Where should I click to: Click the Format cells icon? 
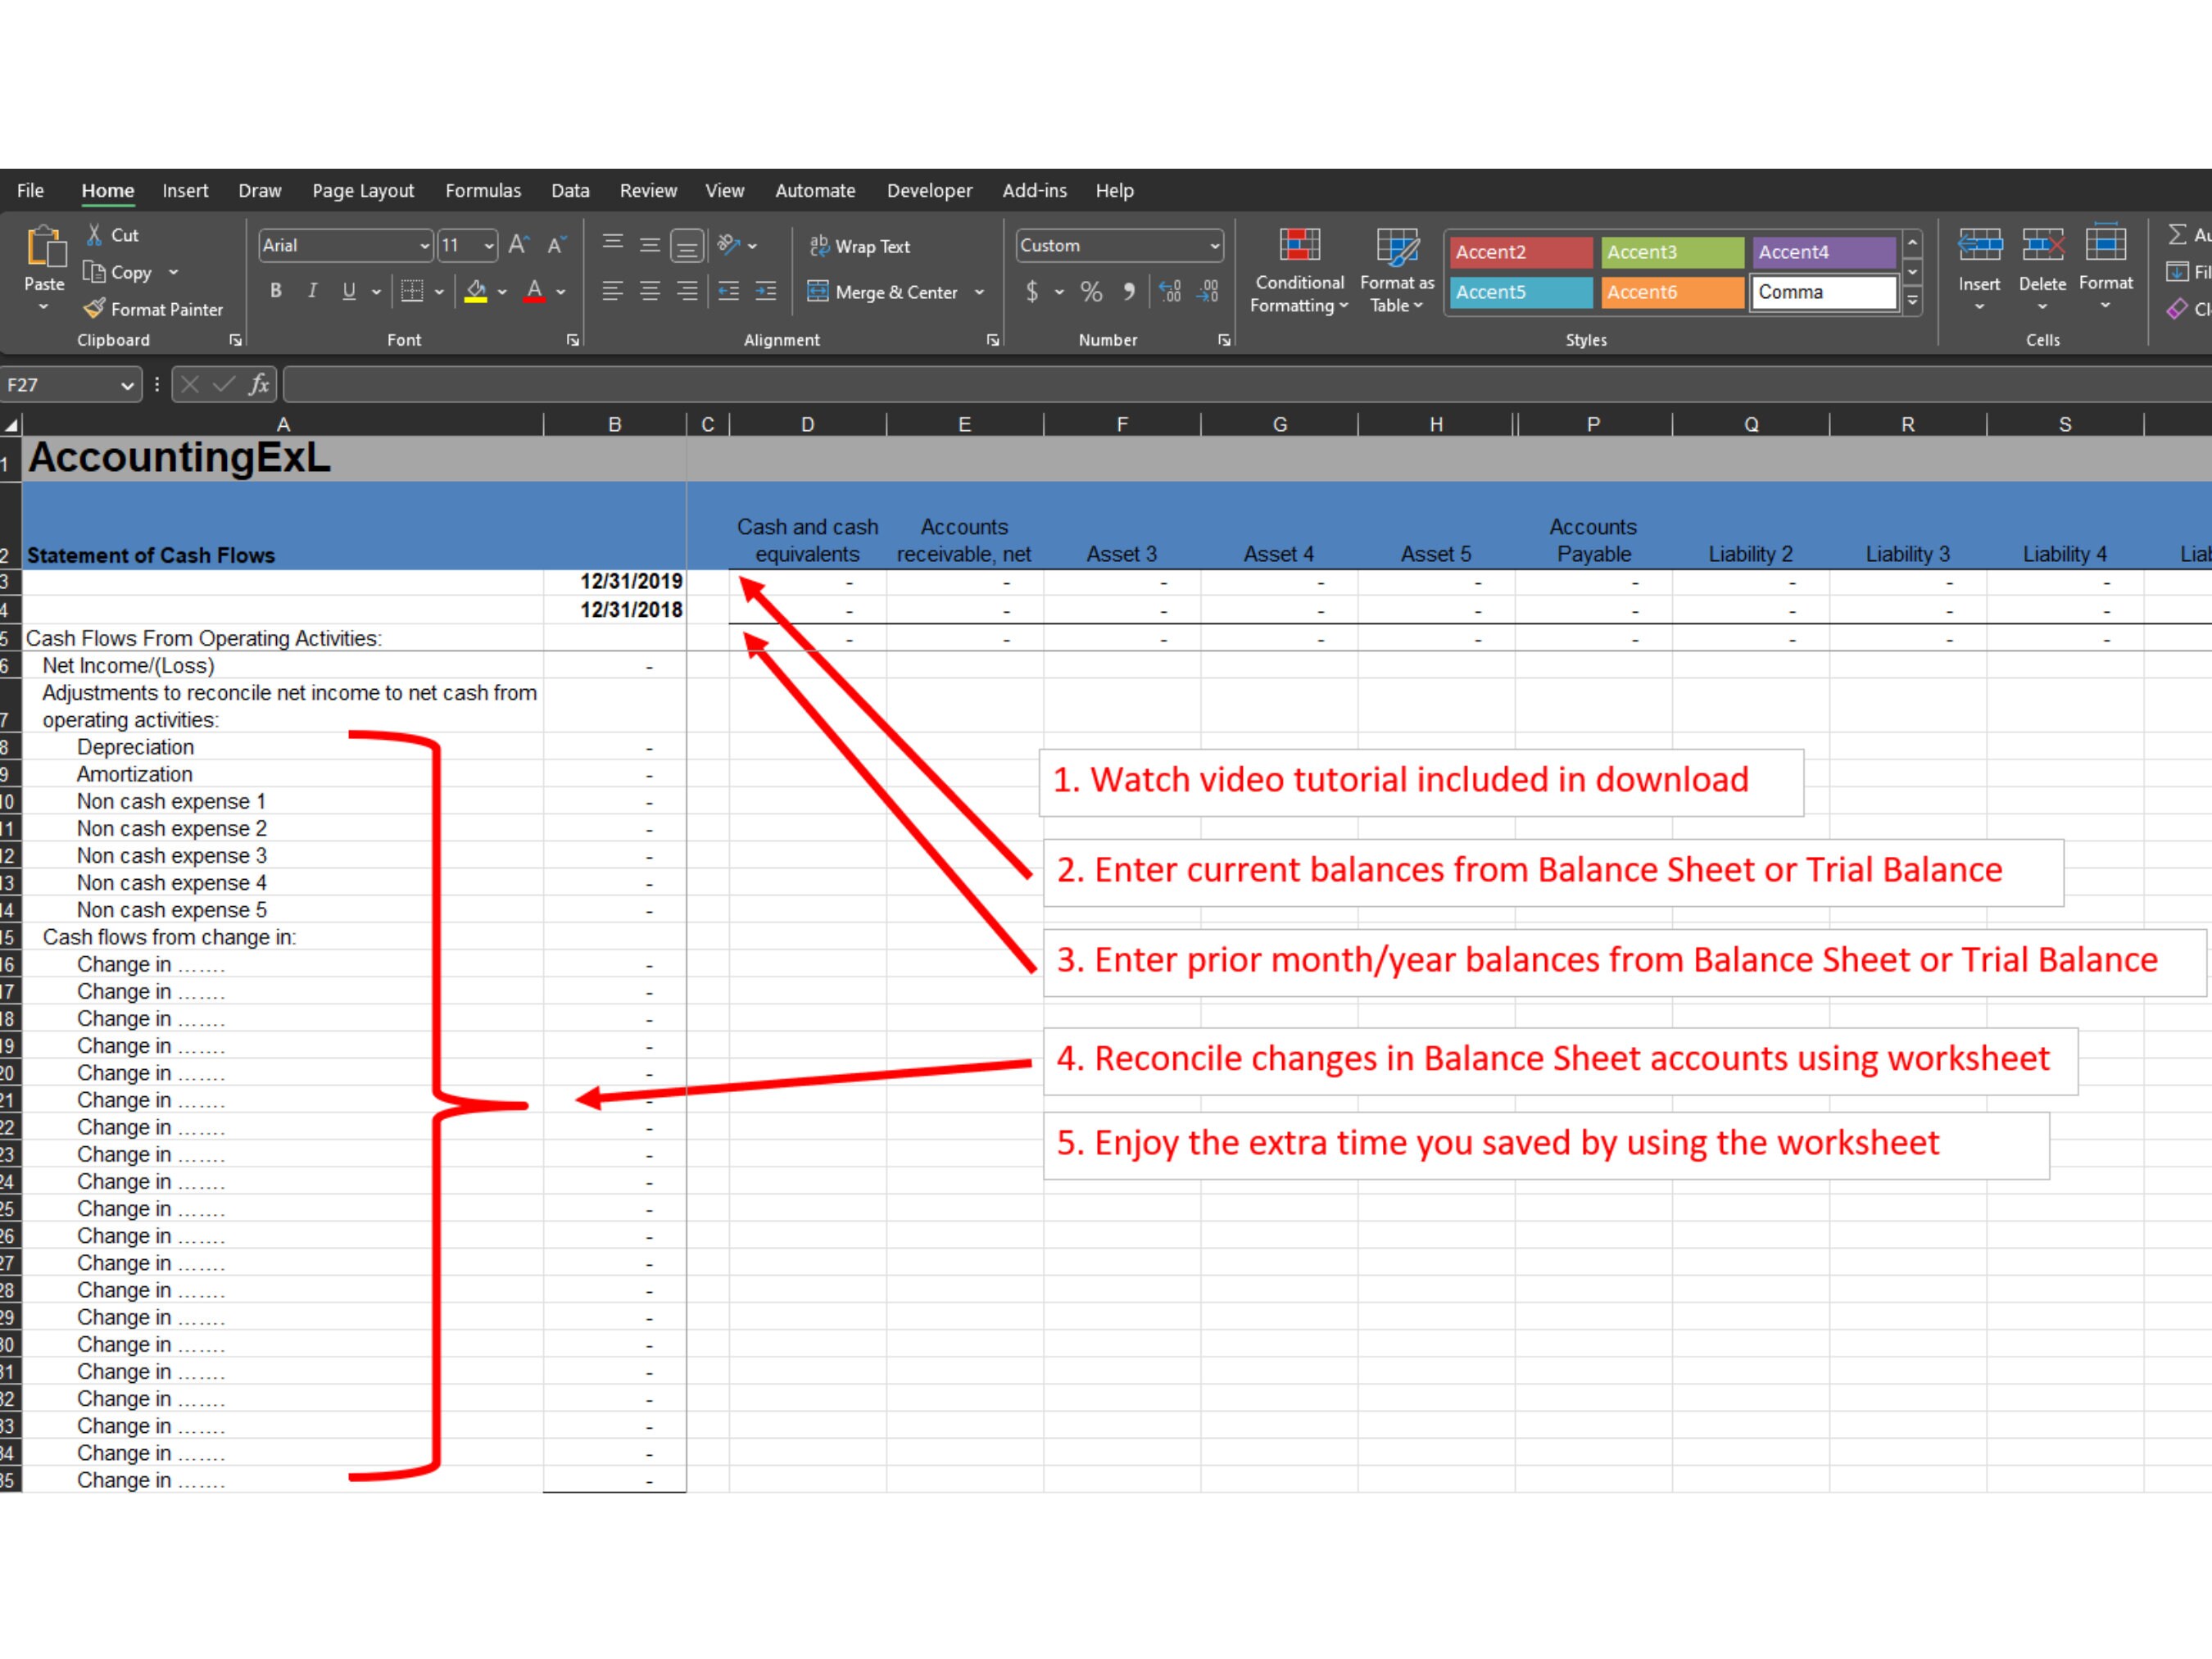point(2105,245)
